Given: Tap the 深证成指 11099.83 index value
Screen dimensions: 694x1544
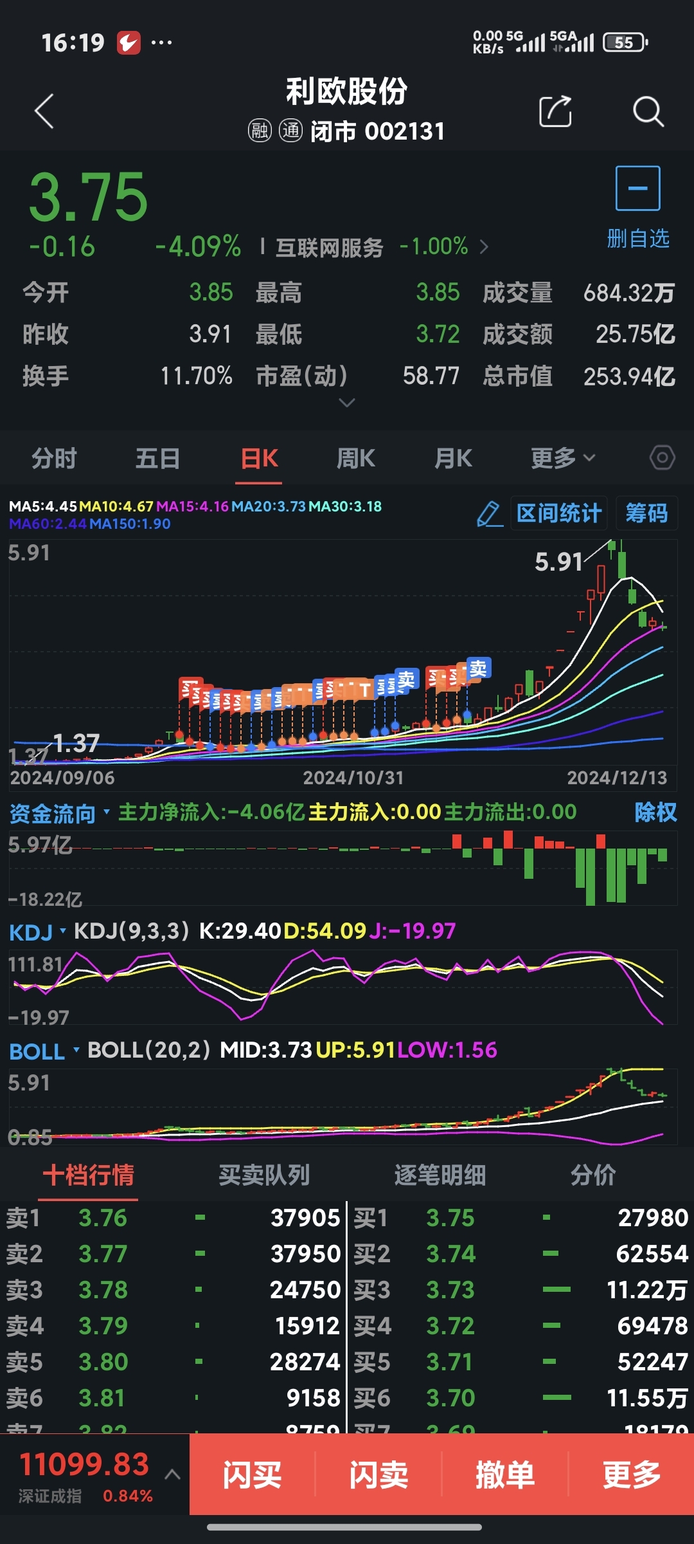Looking at the screenshot, I should click(84, 1465).
